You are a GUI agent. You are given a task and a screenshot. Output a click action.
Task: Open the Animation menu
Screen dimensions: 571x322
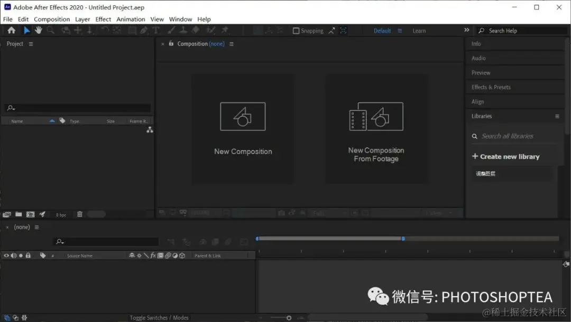pyautogui.click(x=131, y=19)
